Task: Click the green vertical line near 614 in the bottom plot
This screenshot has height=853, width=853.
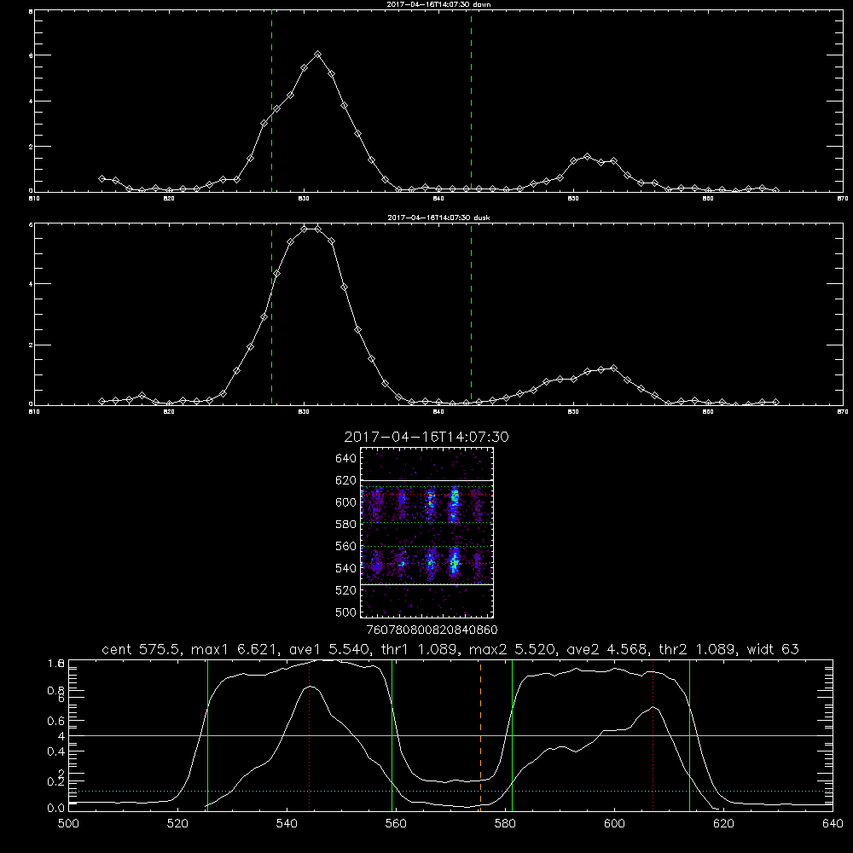Action: click(x=689, y=734)
